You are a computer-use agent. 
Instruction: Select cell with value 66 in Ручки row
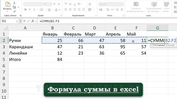73,40
